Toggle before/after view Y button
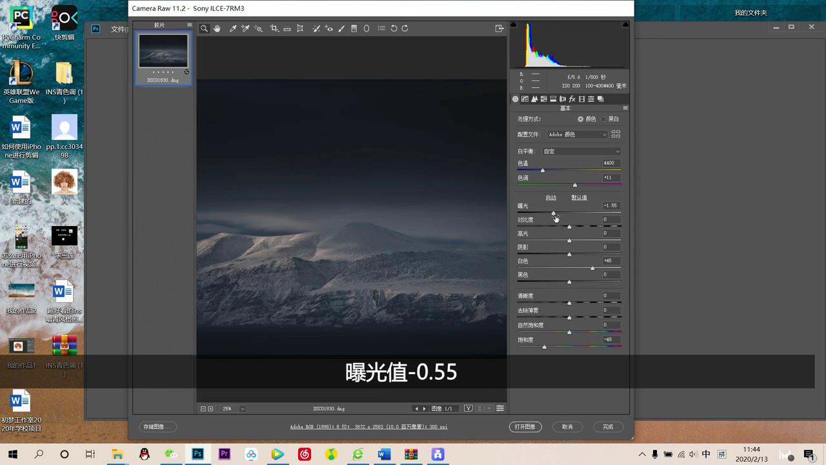This screenshot has width=826, height=465. [468, 408]
